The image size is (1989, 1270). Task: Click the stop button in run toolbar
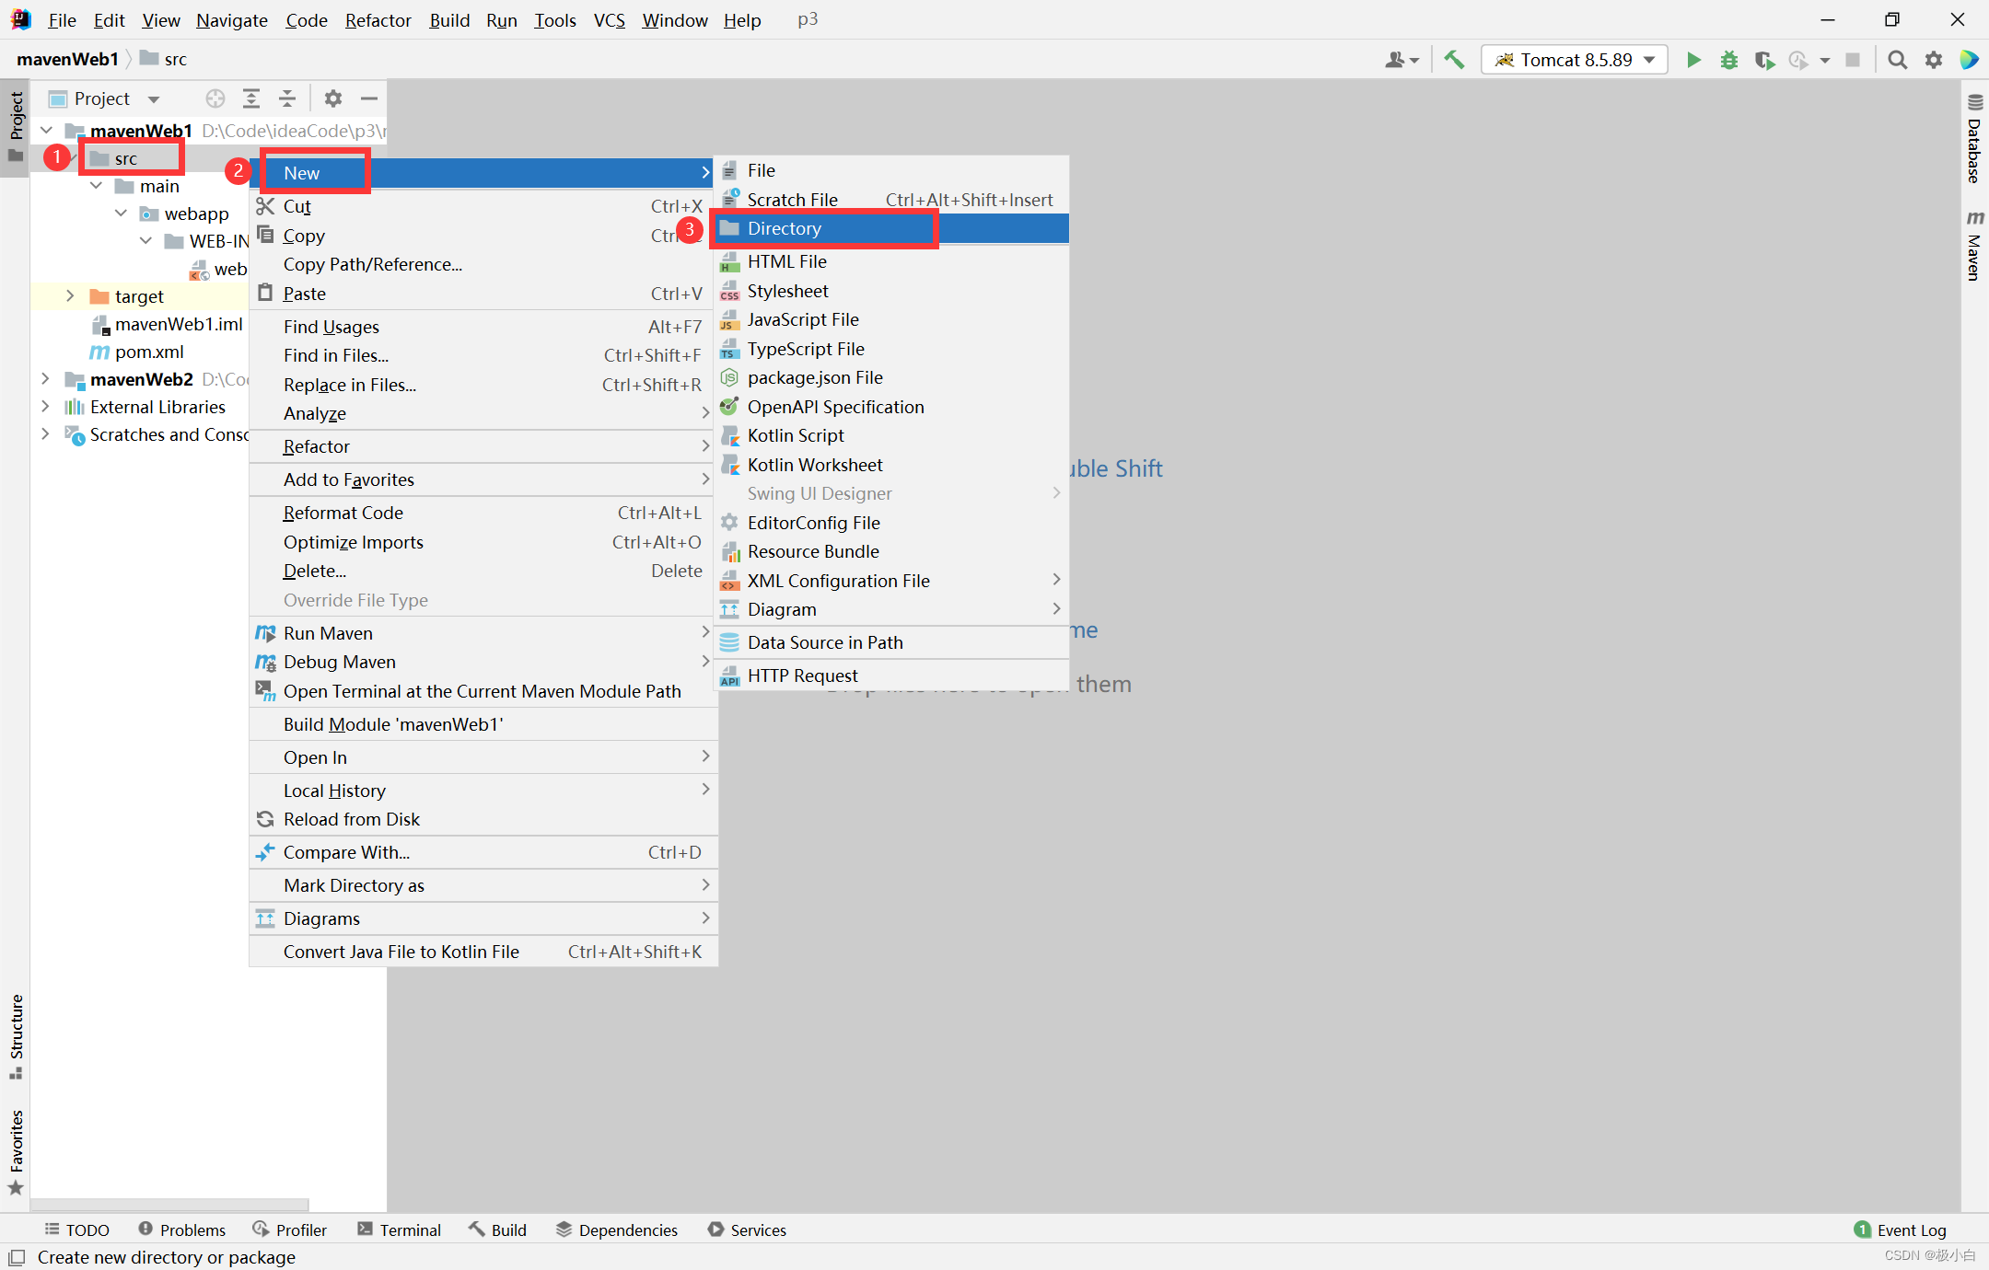coord(1853,60)
